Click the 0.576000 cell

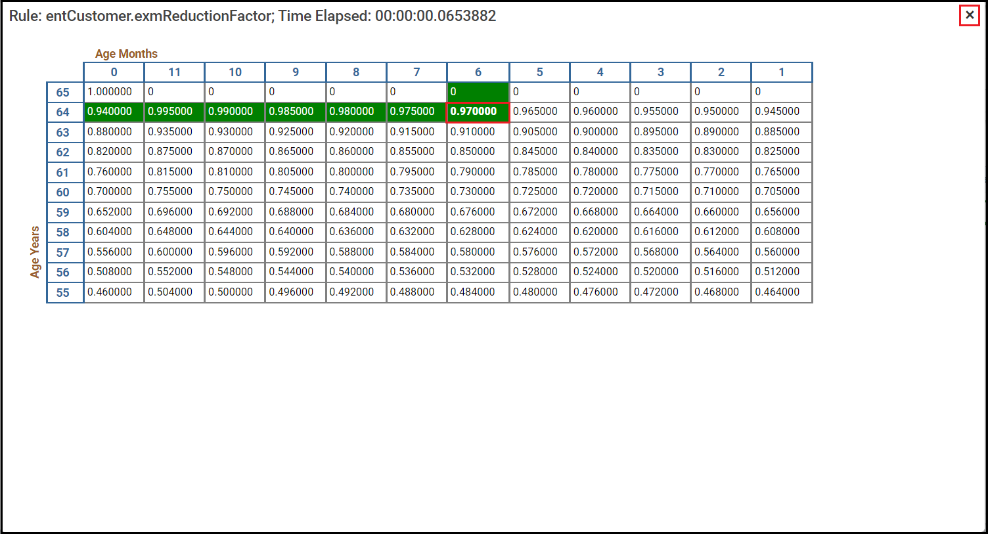[x=539, y=252]
